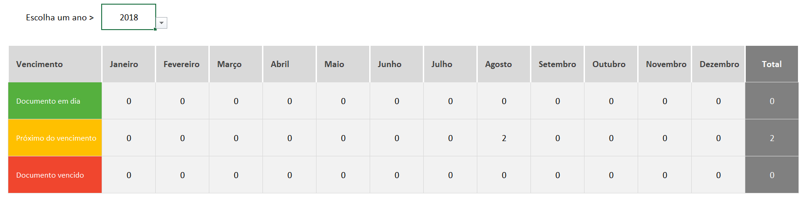Select Setembro column header

pos(557,64)
